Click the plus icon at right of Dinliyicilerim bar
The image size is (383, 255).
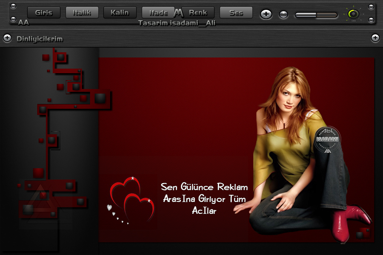(x=375, y=38)
